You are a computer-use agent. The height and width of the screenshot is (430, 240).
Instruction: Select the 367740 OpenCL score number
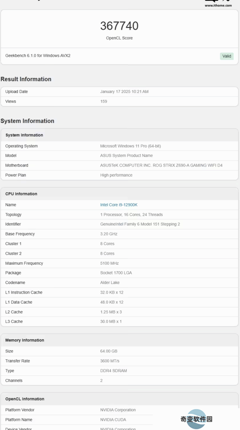click(119, 26)
